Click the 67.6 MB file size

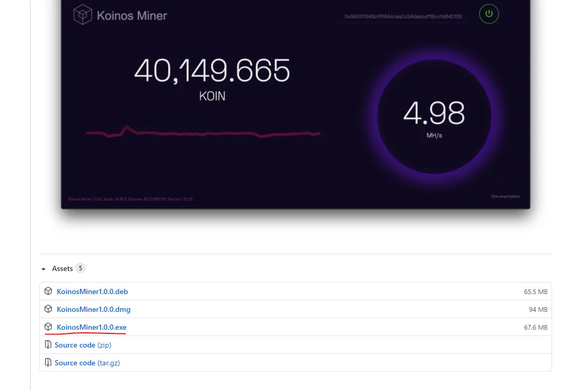point(535,328)
